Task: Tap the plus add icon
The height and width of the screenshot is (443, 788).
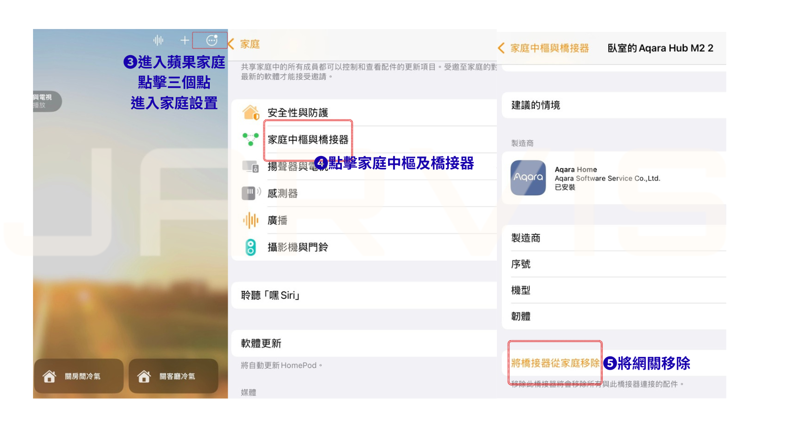Action: (185, 40)
